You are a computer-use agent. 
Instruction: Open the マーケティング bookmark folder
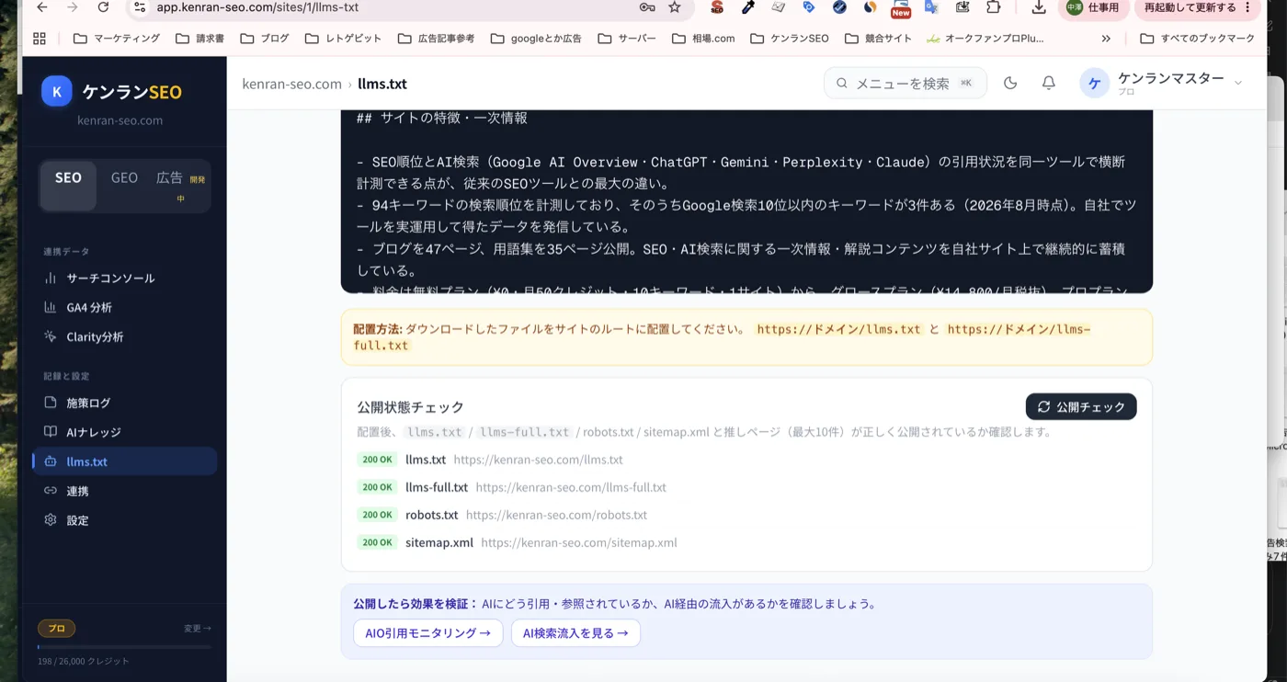[117, 39]
